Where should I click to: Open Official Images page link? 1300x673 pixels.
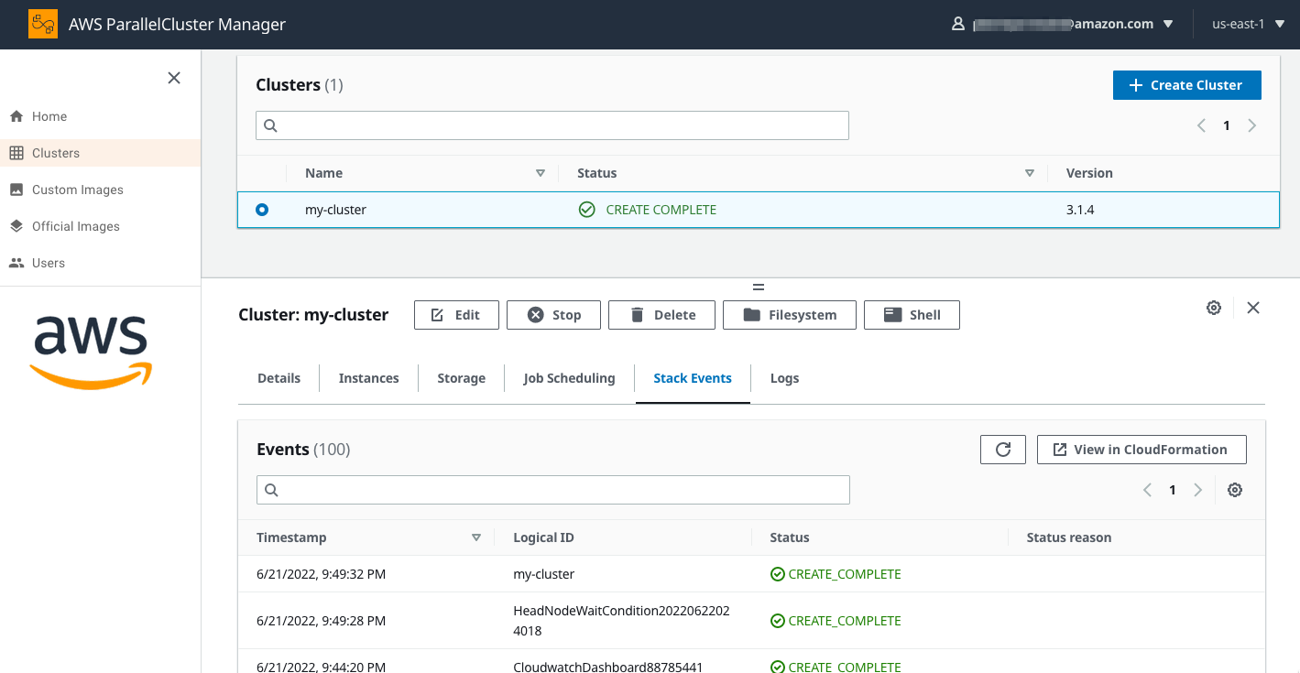pyautogui.click(x=76, y=226)
